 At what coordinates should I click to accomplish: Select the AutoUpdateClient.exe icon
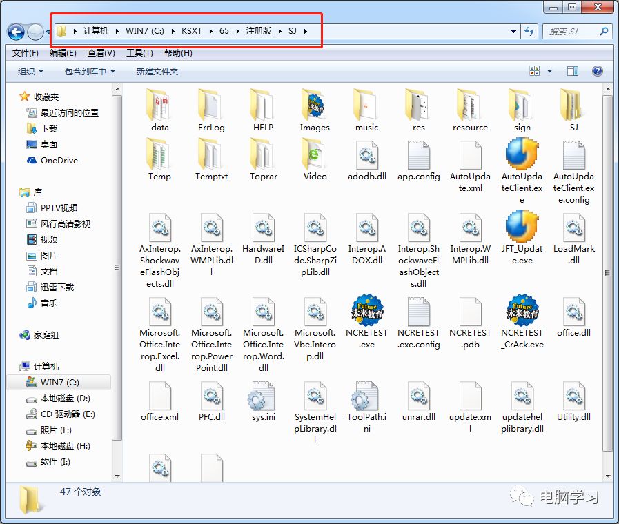point(522,154)
